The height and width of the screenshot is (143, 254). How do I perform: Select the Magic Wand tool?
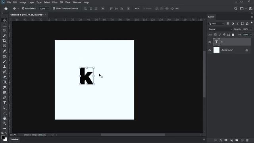coord(4,36)
